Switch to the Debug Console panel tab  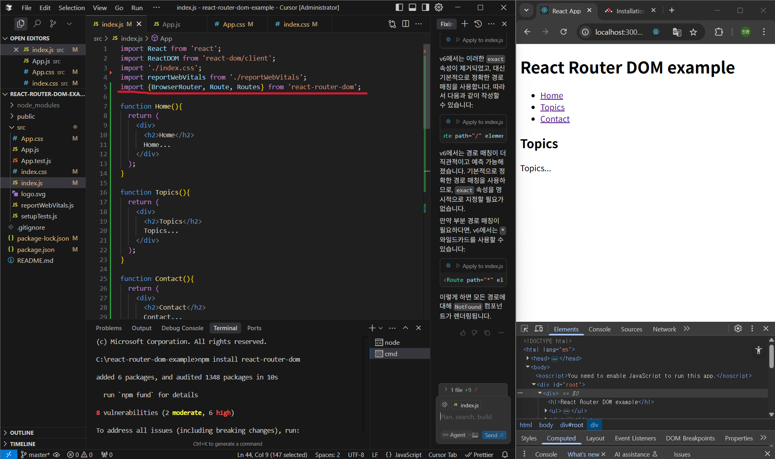(183, 328)
